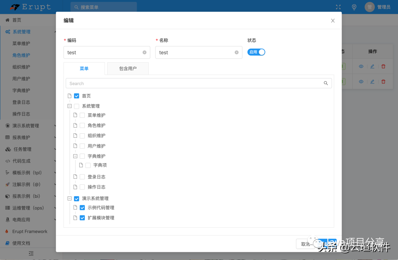The width and height of the screenshot is (398, 260).
Task: Check the 菜单维护 checkbox in the tree
Action: click(82, 115)
